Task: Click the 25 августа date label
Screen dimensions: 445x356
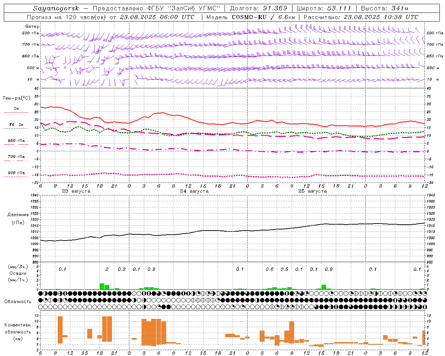Action: [313, 191]
